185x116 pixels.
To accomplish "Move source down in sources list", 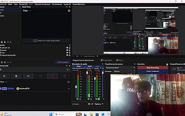I will pos(11,62).
